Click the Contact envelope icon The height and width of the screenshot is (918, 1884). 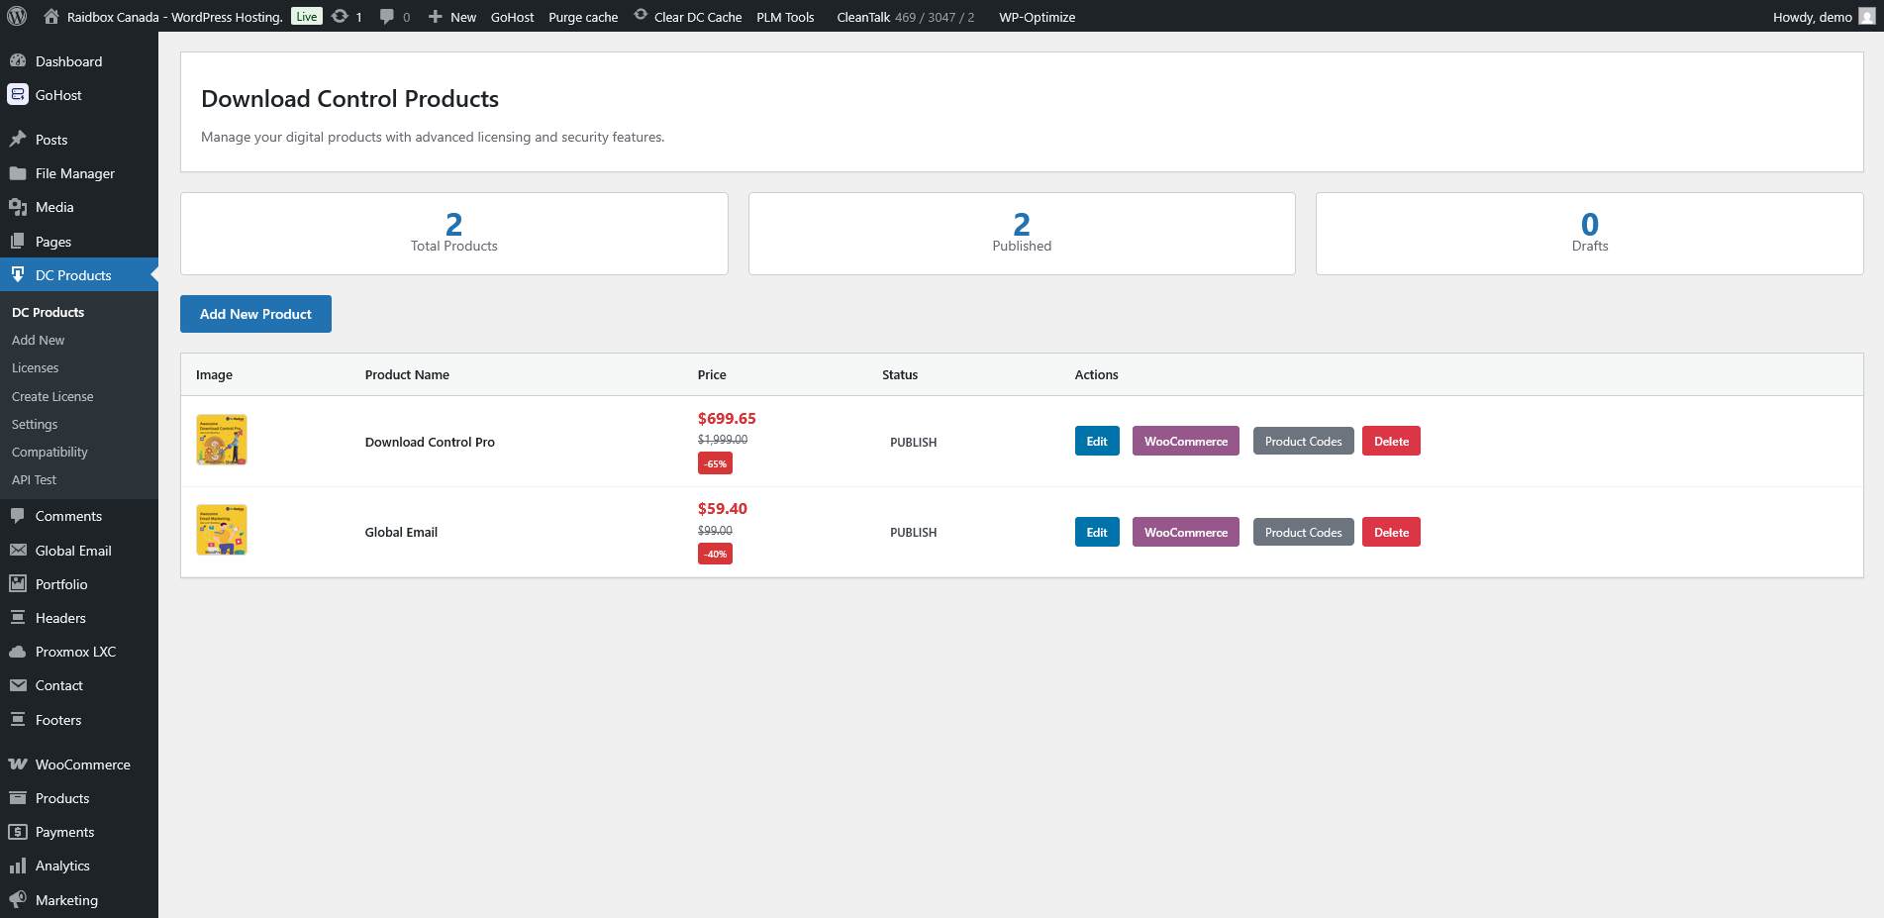[x=18, y=685]
